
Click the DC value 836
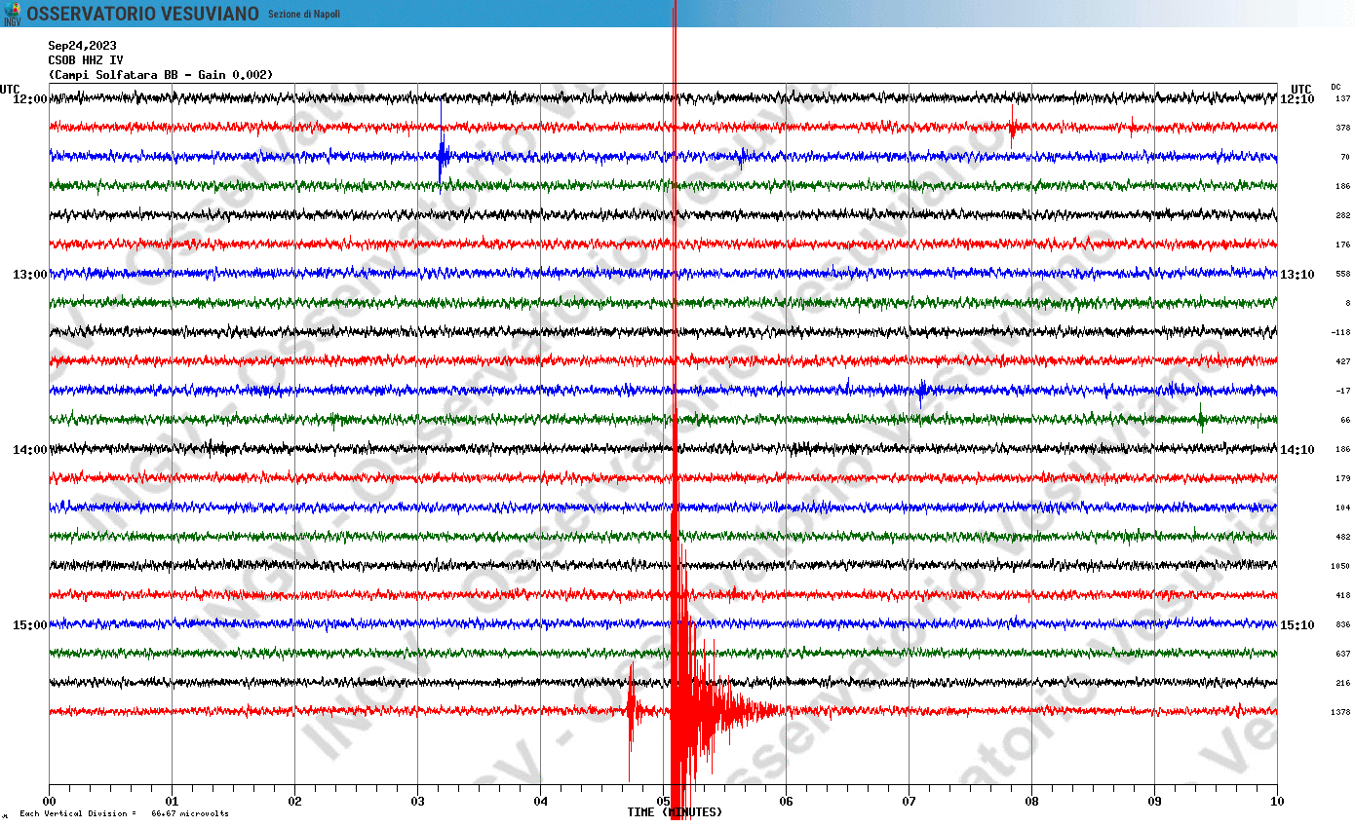pos(1343,624)
